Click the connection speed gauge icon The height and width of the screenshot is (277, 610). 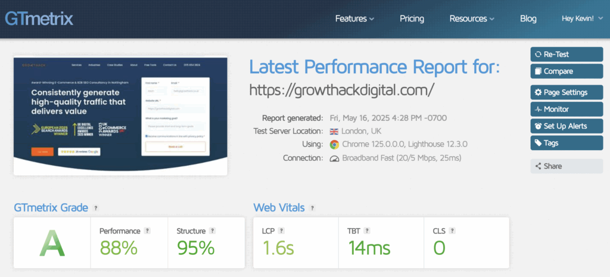[x=334, y=158]
